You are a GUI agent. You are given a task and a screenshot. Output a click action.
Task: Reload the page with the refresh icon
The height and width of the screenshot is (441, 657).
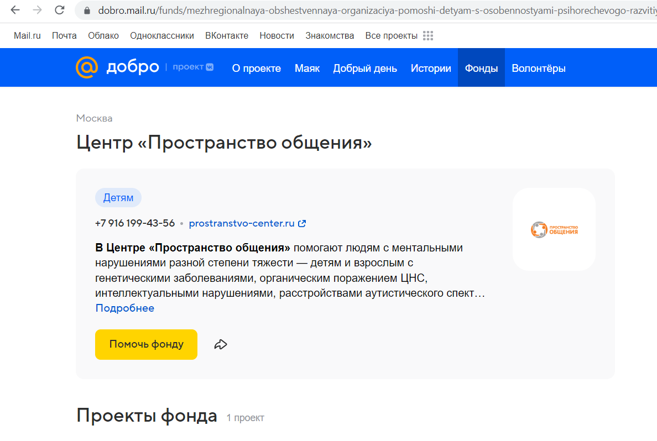(x=60, y=10)
